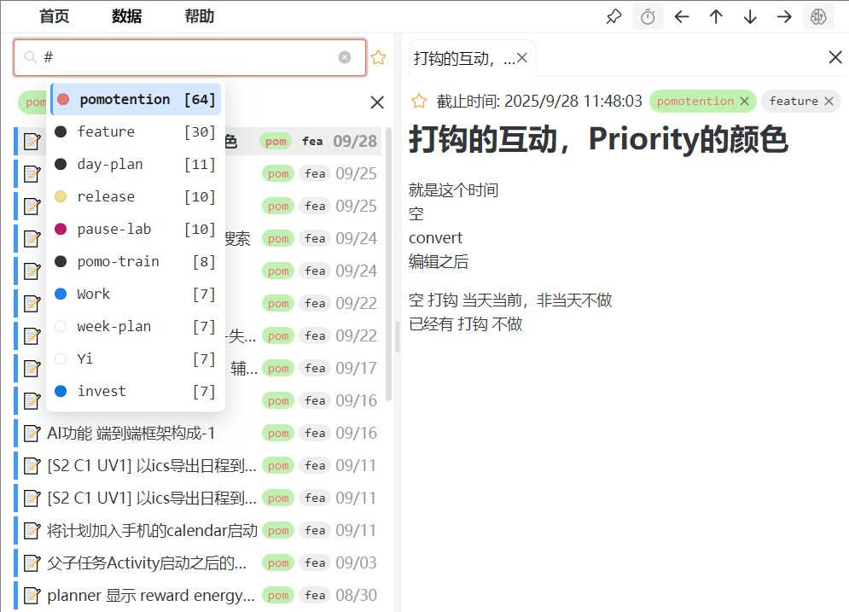
Task: Toggle the star beside 截止时间 in the note
Action: click(419, 102)
